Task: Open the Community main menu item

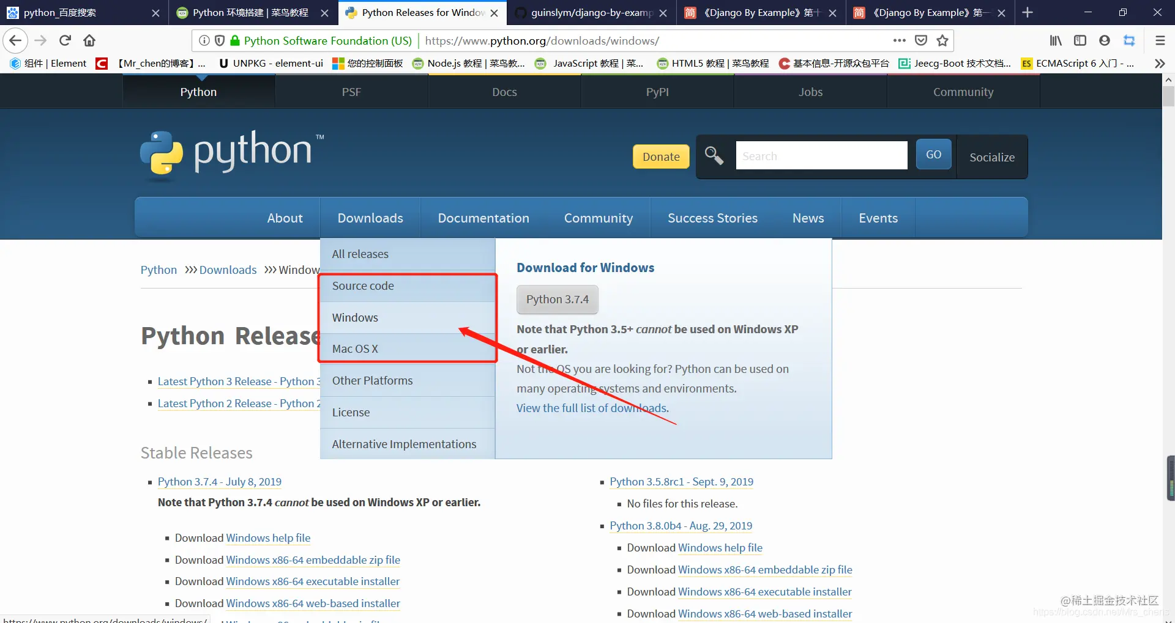Action: tap(599, 218)
